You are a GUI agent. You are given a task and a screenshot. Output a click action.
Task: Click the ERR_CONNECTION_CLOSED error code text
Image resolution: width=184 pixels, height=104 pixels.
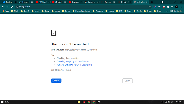(61, 70)
